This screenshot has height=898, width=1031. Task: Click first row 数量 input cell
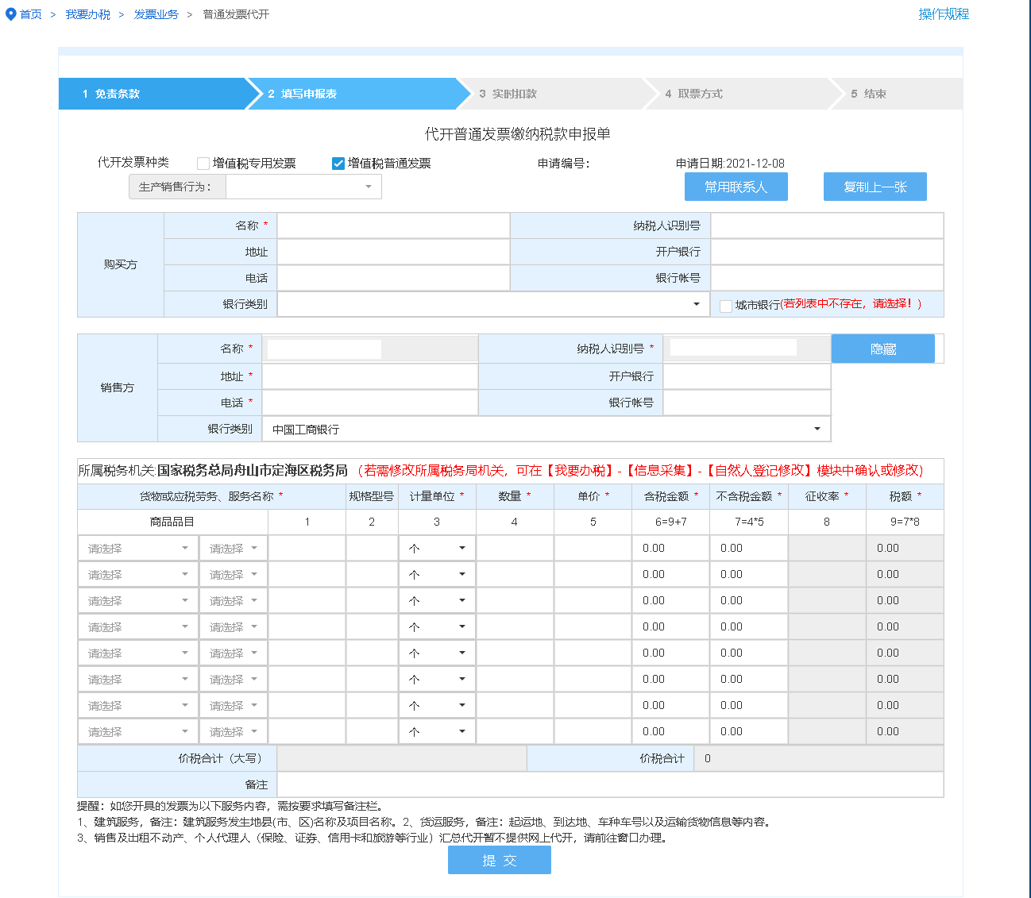pos(515,549)
